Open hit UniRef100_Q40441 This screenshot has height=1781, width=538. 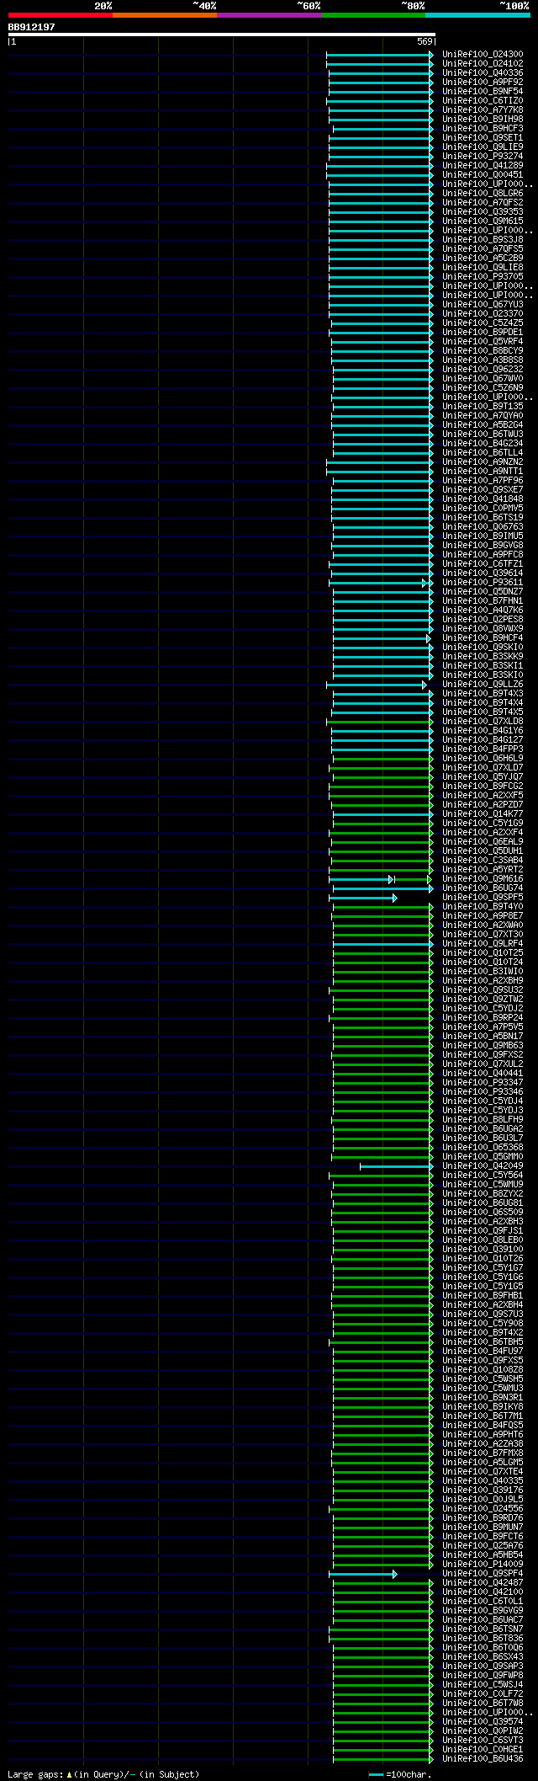[483, 1074]
